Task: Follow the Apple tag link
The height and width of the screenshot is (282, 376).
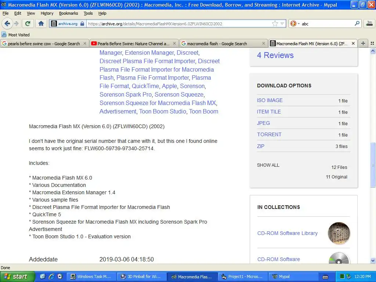Action: click(x=169, y=86)
